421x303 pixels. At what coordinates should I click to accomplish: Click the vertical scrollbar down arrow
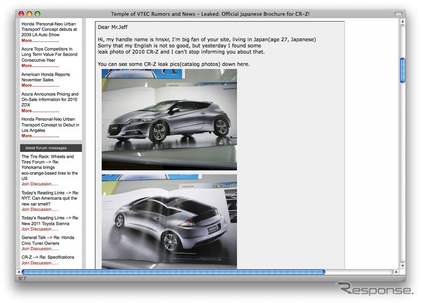pos(403,266)
